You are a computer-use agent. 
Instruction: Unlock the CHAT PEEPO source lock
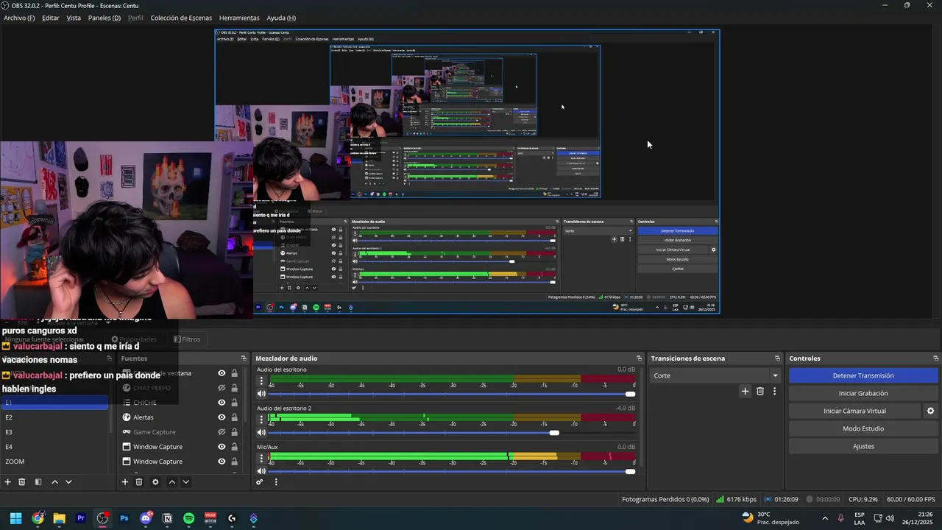pos(234,388)
